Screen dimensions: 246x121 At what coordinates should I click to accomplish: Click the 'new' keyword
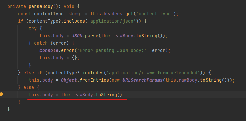[115, 80]
